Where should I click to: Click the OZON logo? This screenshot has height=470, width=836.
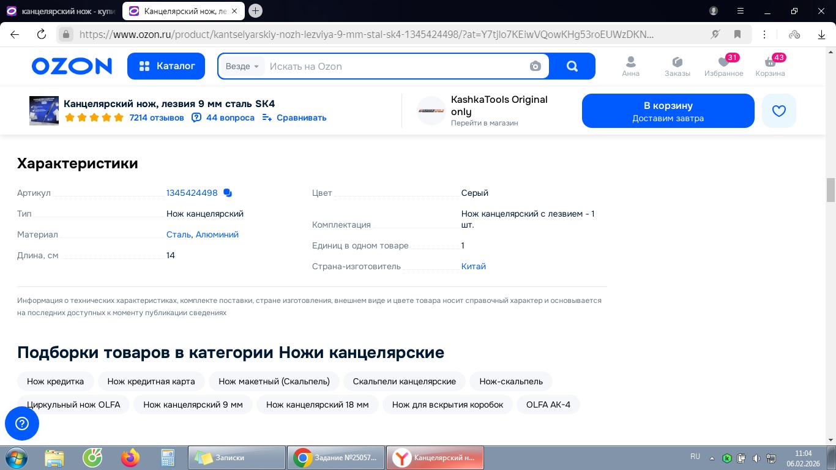click(72, 66)
